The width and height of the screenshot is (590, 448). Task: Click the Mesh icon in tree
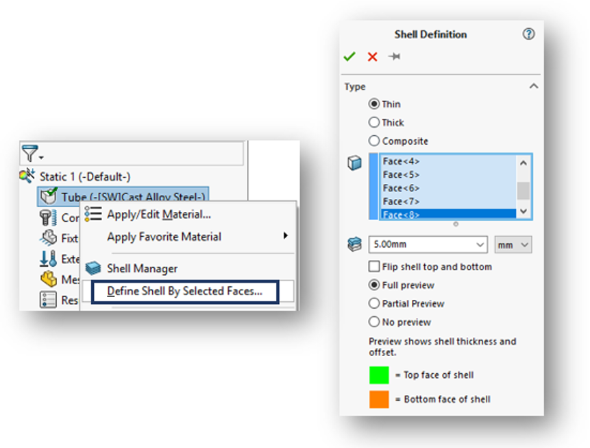(x=49, y=279)
